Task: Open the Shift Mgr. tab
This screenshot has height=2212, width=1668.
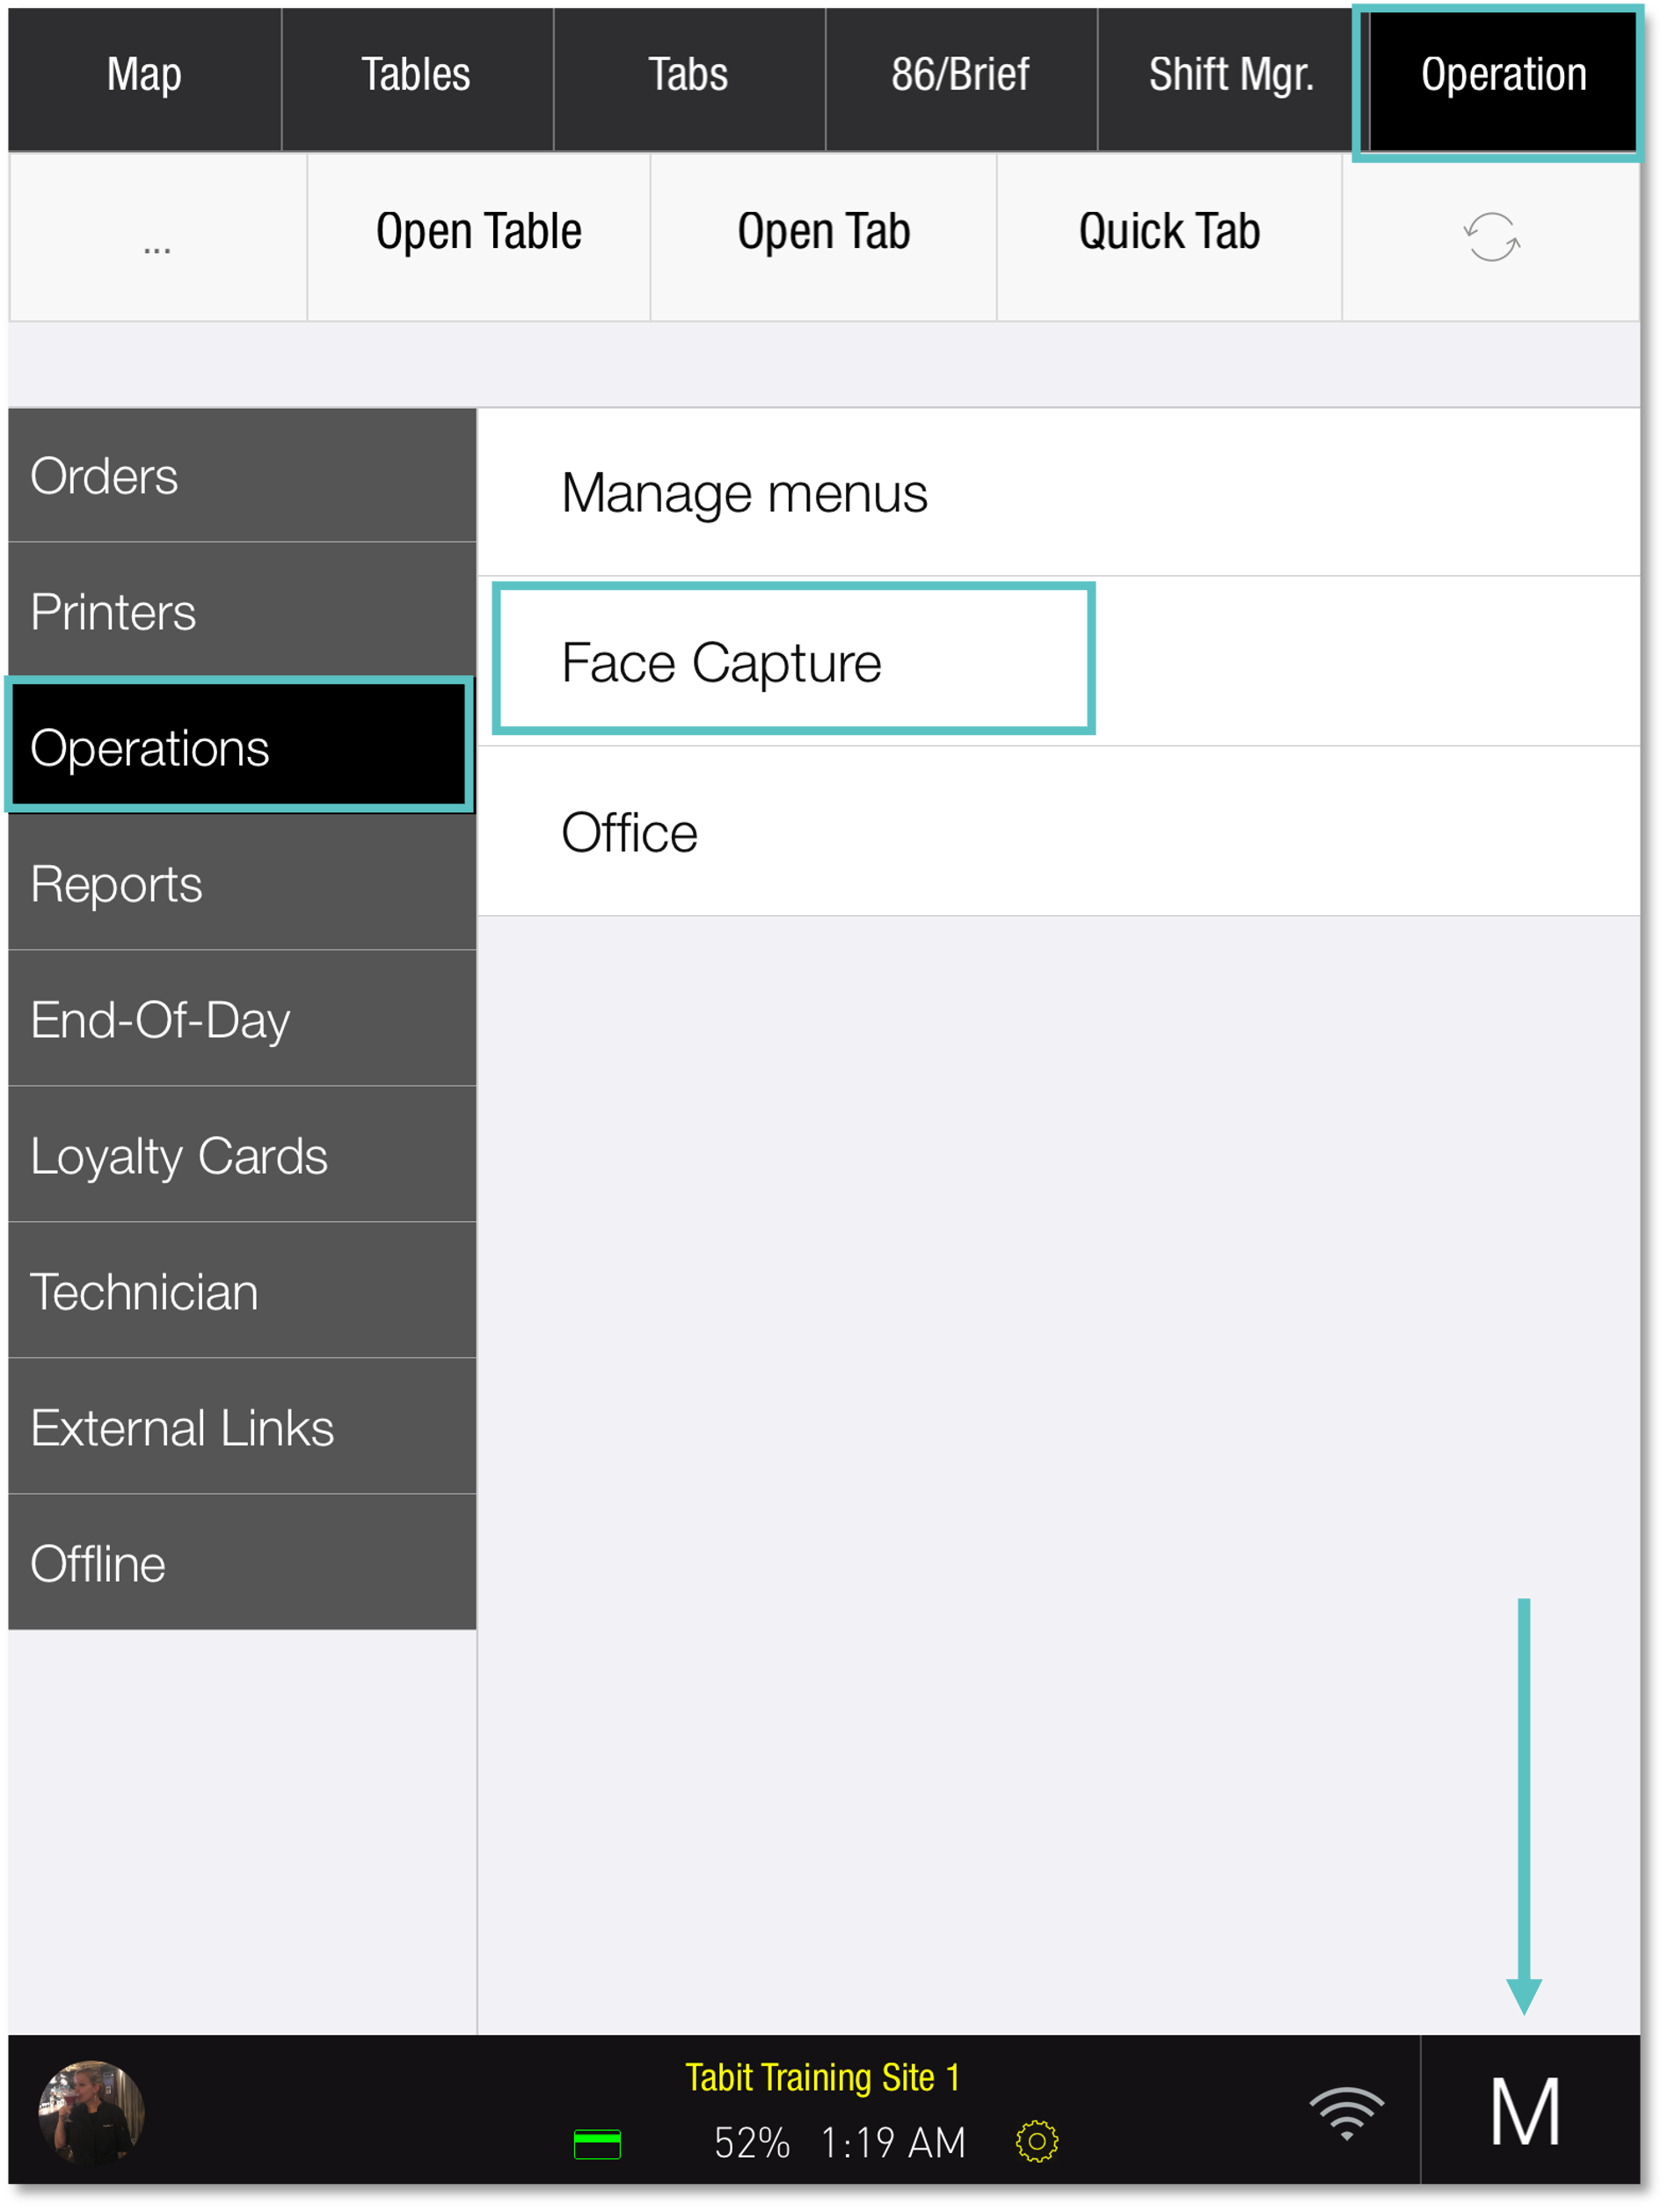Action: coord(1232,74)
